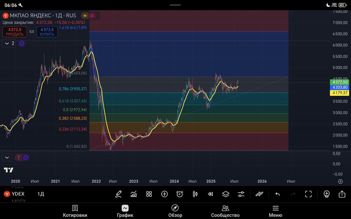The width and height of the screenshot is (351, 219).
Task: Tap the green 4372,50 price label
Action: [x=339, y=82]
